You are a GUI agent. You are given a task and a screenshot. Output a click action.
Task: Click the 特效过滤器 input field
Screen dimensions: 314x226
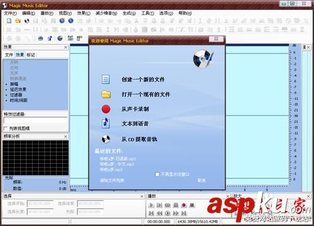tap(35, 121)
